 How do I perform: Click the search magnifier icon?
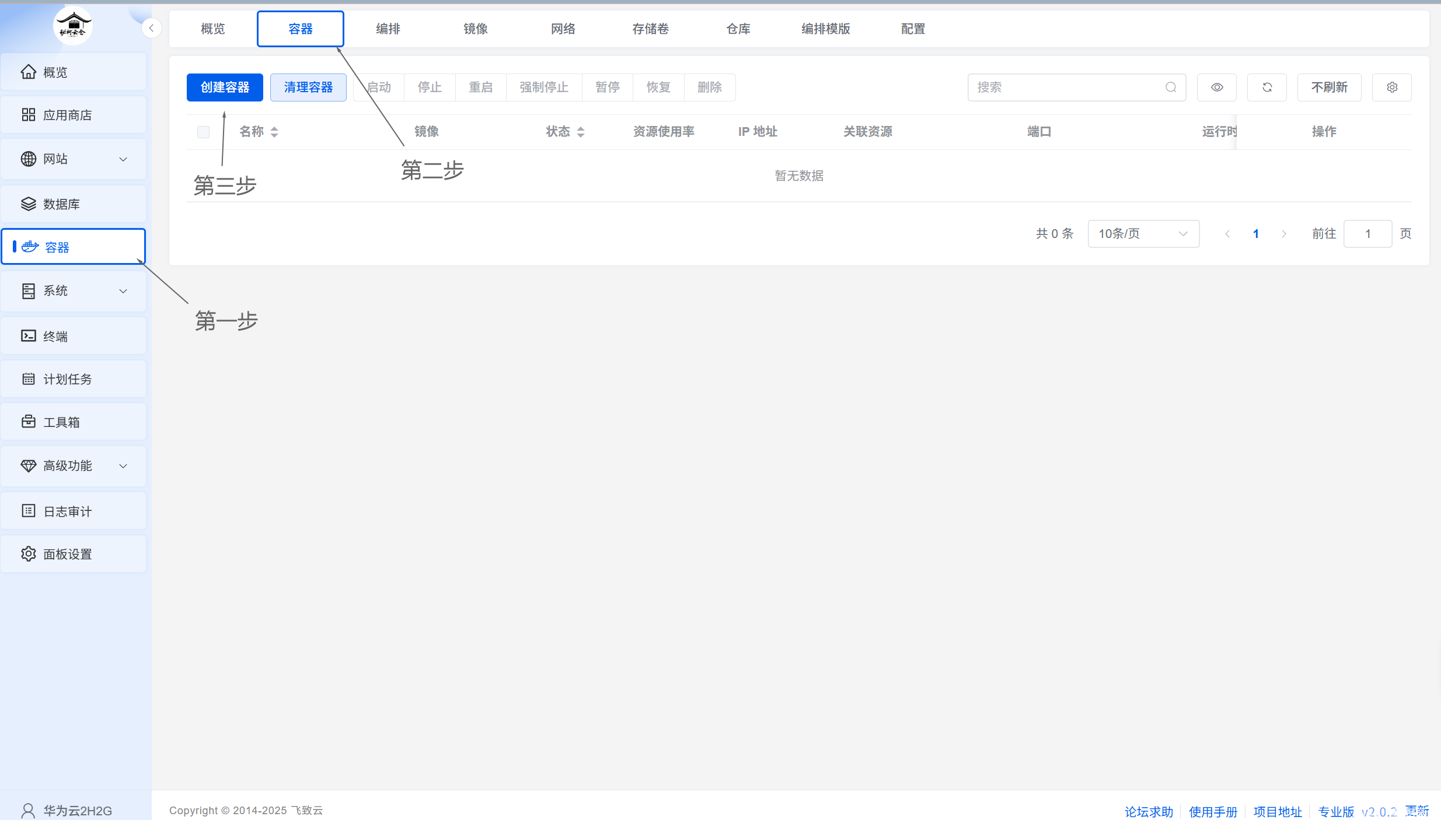pyautogui.click(x=1171, y=87)
